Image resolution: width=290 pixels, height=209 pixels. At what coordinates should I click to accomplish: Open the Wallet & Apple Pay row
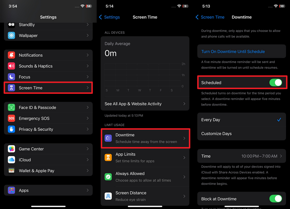tap(48, 171)
